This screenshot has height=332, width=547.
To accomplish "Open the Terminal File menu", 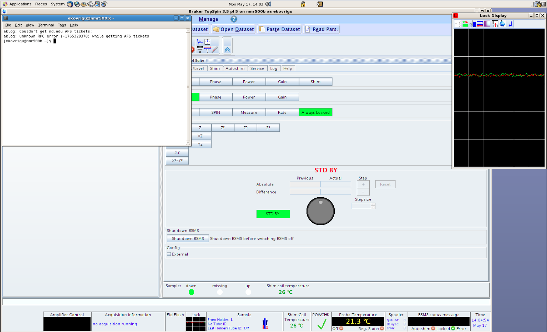I will click(8, 25).
